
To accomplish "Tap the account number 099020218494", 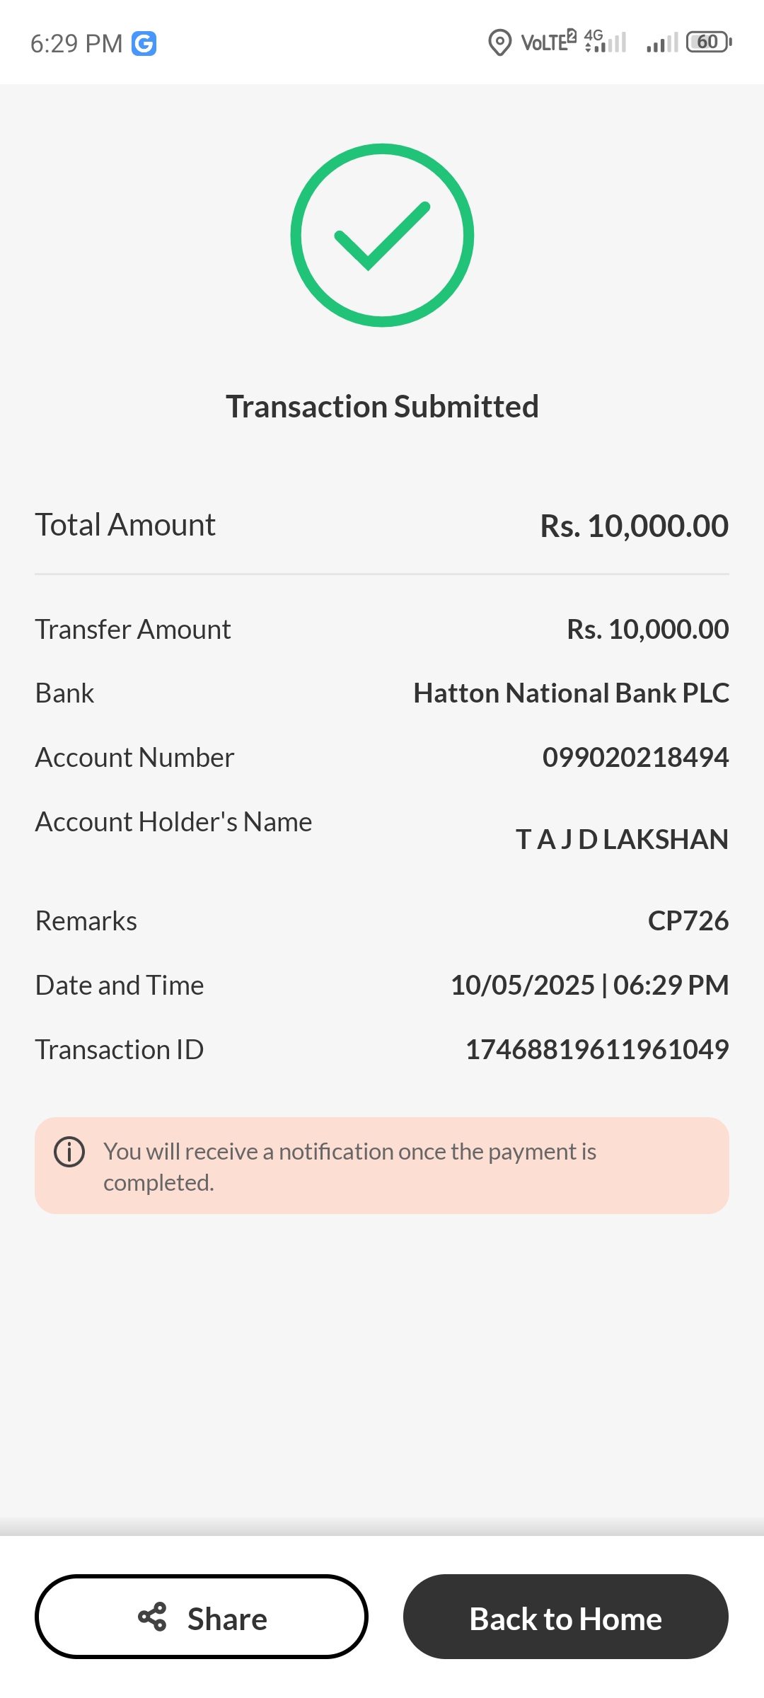I will coord(635,757).
